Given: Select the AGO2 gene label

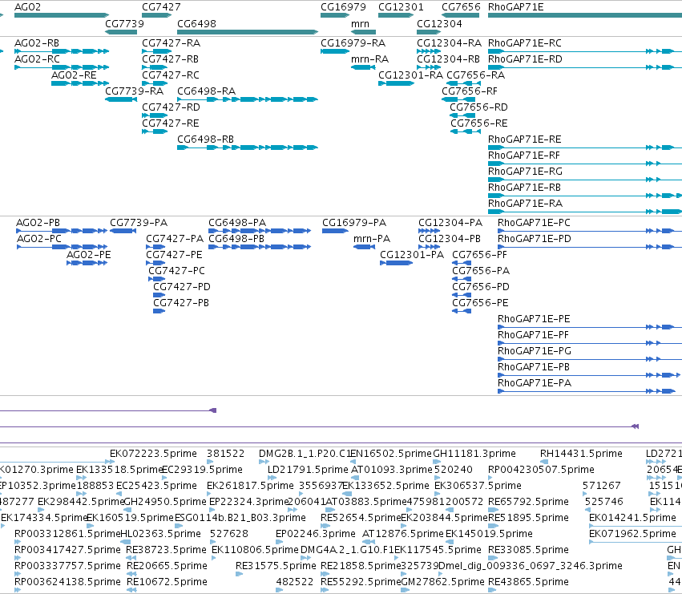Looking at the screenshot, I should 28,7.
